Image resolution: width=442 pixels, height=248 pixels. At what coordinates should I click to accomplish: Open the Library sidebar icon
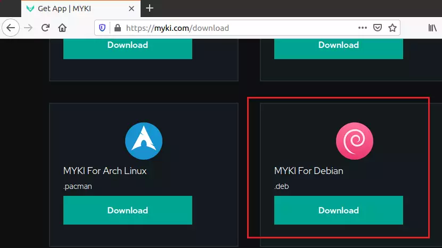432,28
